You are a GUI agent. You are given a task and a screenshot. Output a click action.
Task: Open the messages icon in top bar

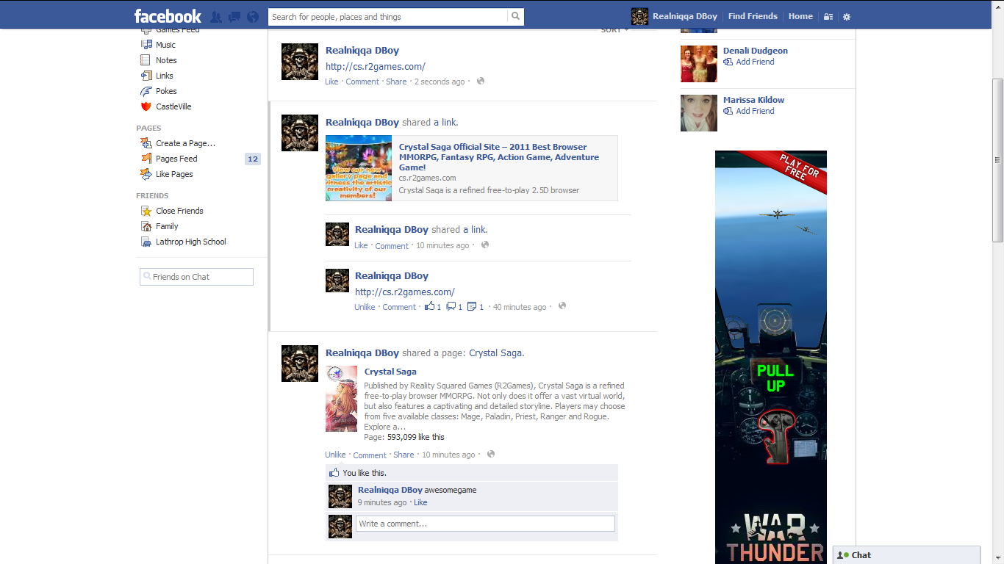(234, 17)
